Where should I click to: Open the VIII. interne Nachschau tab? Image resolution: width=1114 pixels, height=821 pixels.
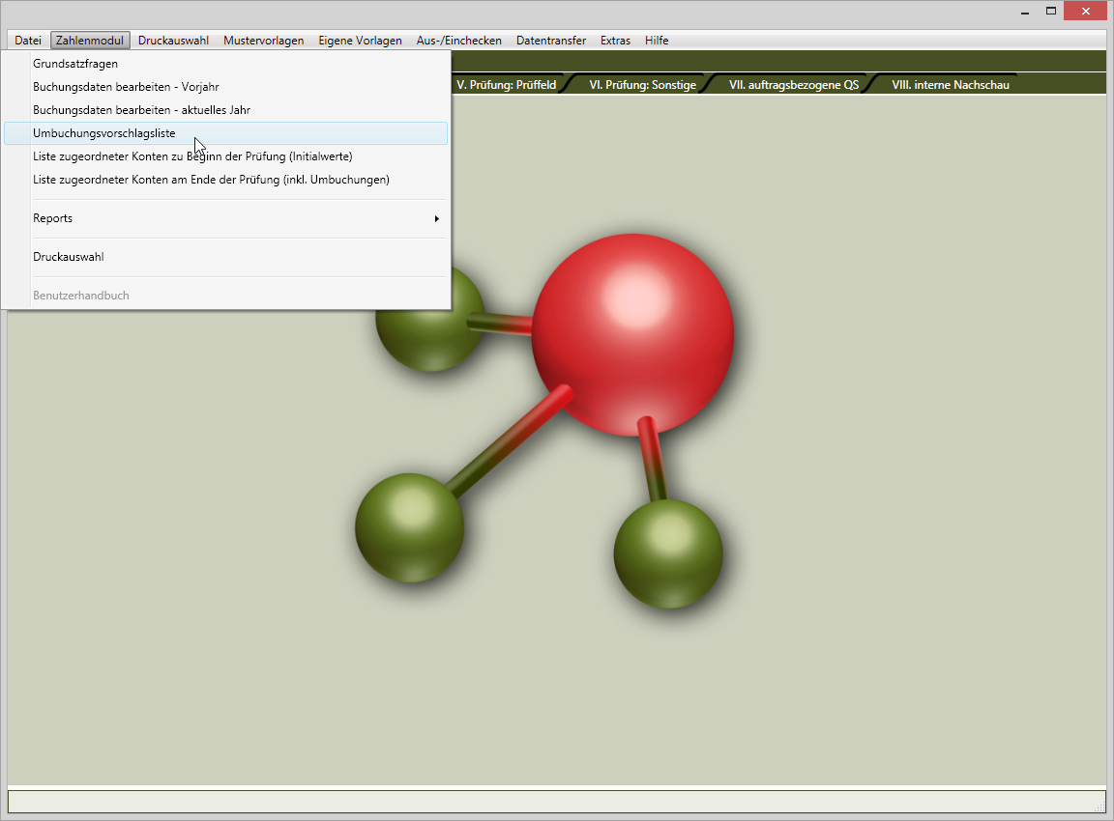click(950, 85)
